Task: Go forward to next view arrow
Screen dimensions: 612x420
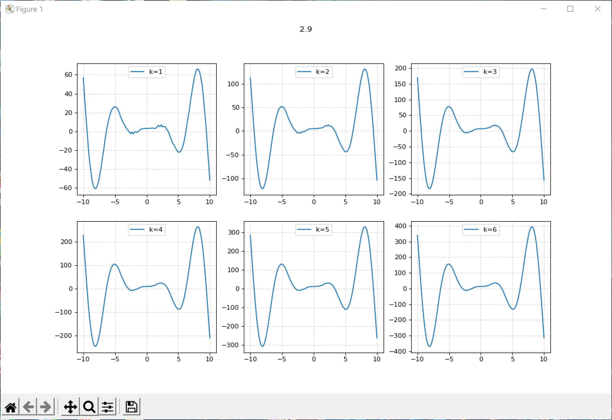Action: pyautogui.click(x=46, y=407)
